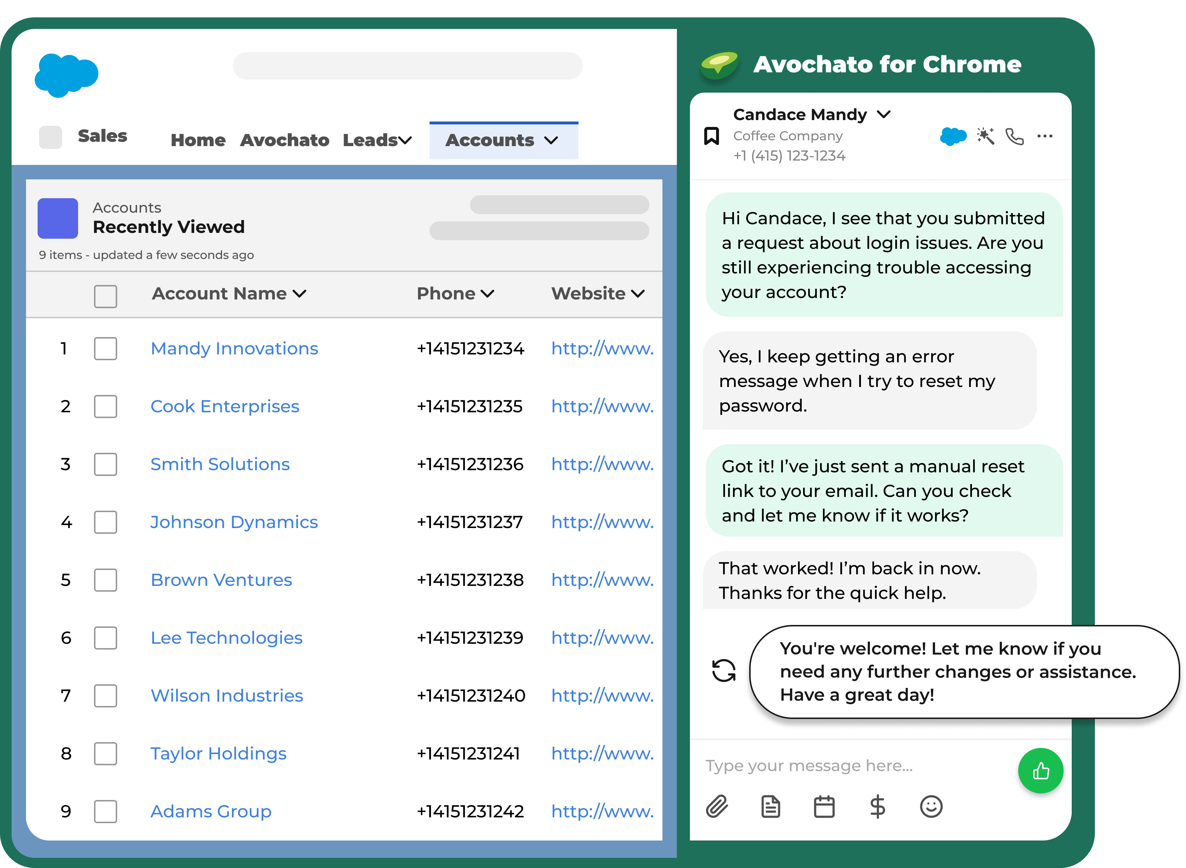Expand Candace Mandy contact dropdown chevron
Screen dimensions: 1186x868
tap(884, 114)
